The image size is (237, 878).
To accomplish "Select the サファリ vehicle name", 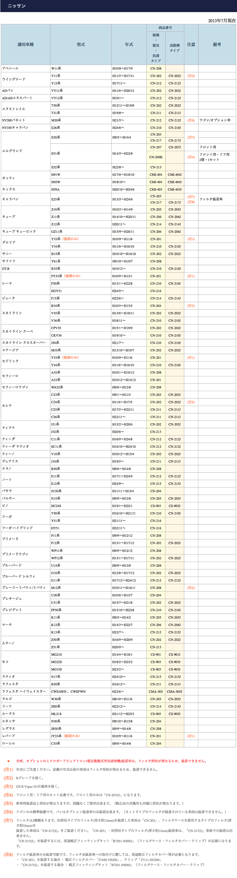I will 8,261.
